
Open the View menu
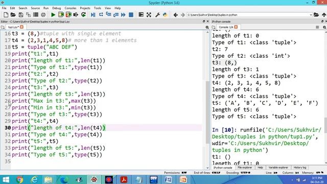(108, 8)
